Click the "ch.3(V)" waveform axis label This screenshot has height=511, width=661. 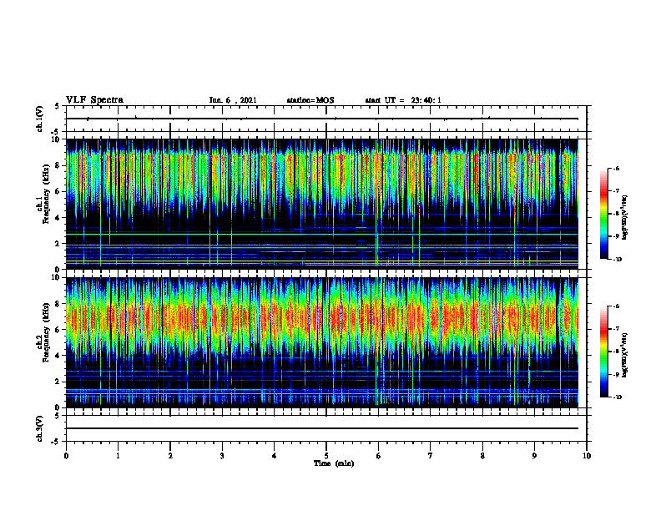pyautogui.click(x=39, y=428)
